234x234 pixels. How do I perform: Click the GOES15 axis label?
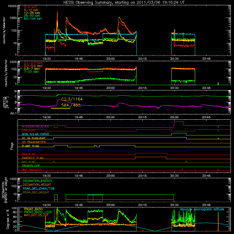(6, 102)
